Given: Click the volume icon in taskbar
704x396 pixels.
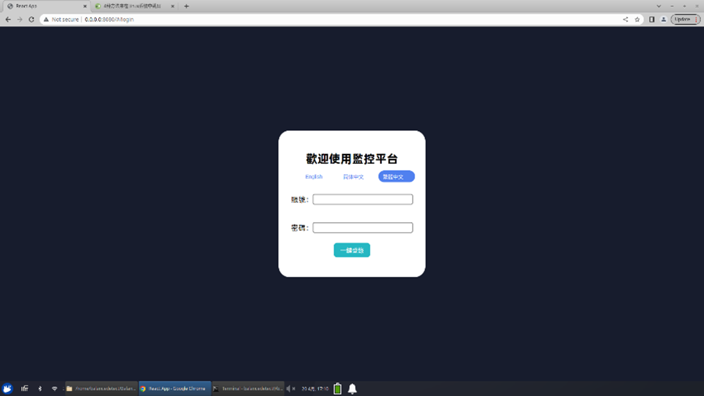Looking at the screenshot, I should [289, 388].
